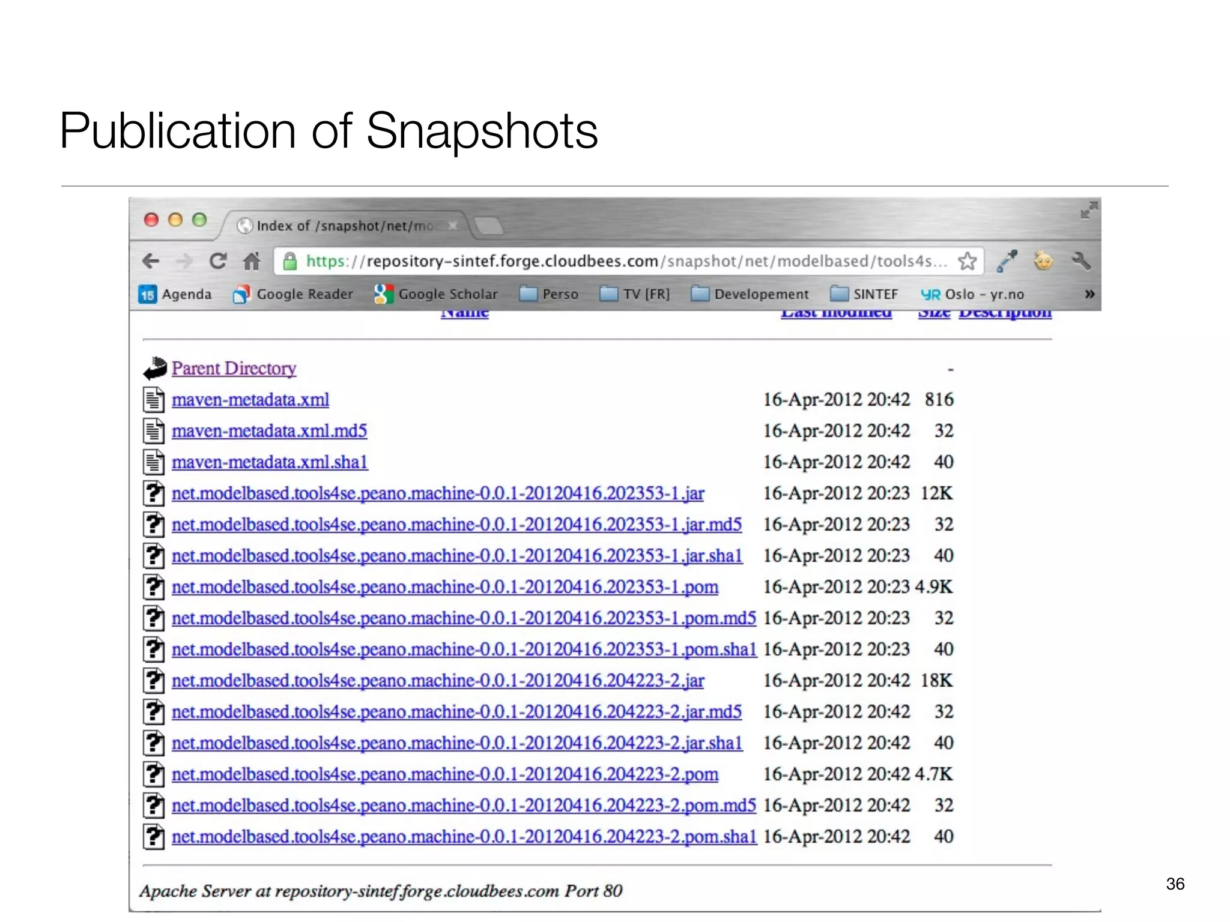Image resolution: width=1230 pixels, height=922 pixels.
Task: Click the unknown-file icon beside 204223-2.jar
Action: (154, 681)
